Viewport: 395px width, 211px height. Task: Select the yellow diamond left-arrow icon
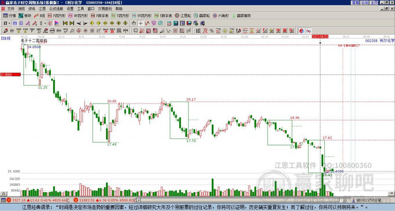[x=92, y=23]
